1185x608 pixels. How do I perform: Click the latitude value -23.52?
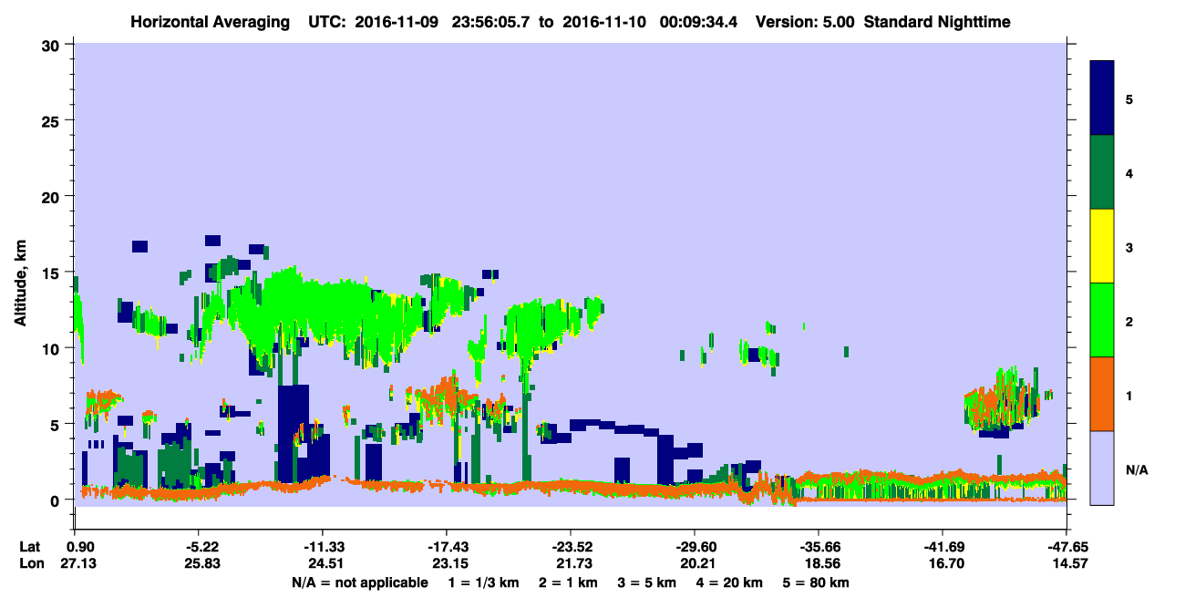[x=570, y=547]
